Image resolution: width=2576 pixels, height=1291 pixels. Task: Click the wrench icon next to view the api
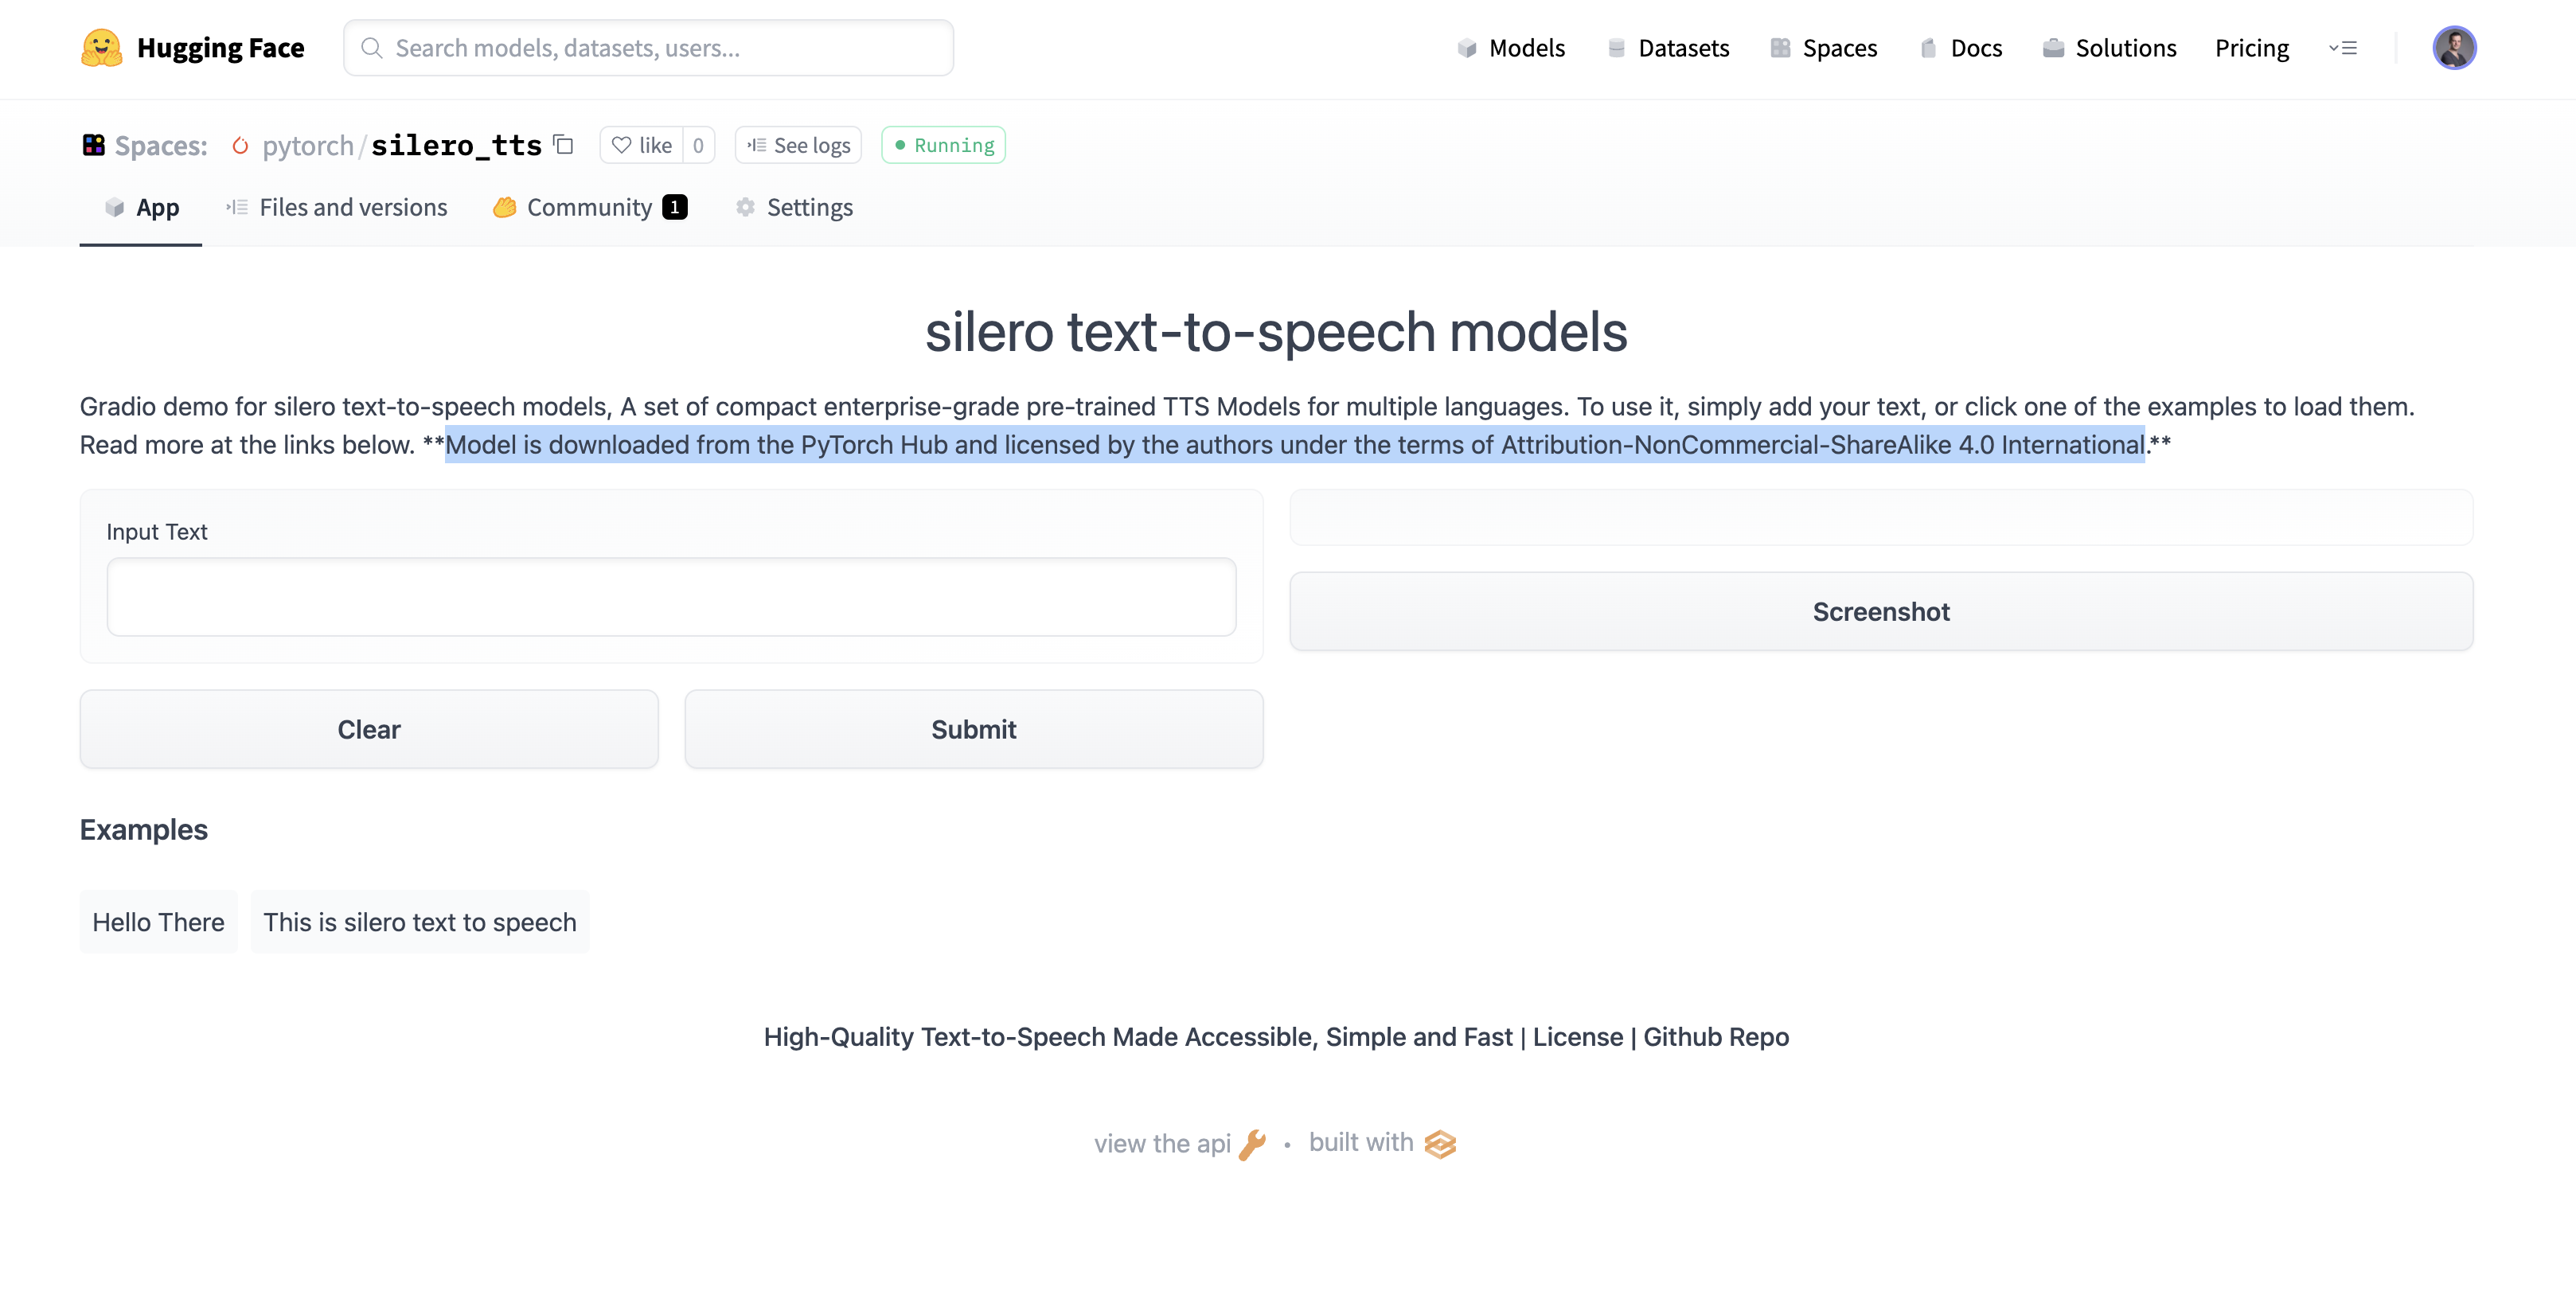point(1253,1143)
